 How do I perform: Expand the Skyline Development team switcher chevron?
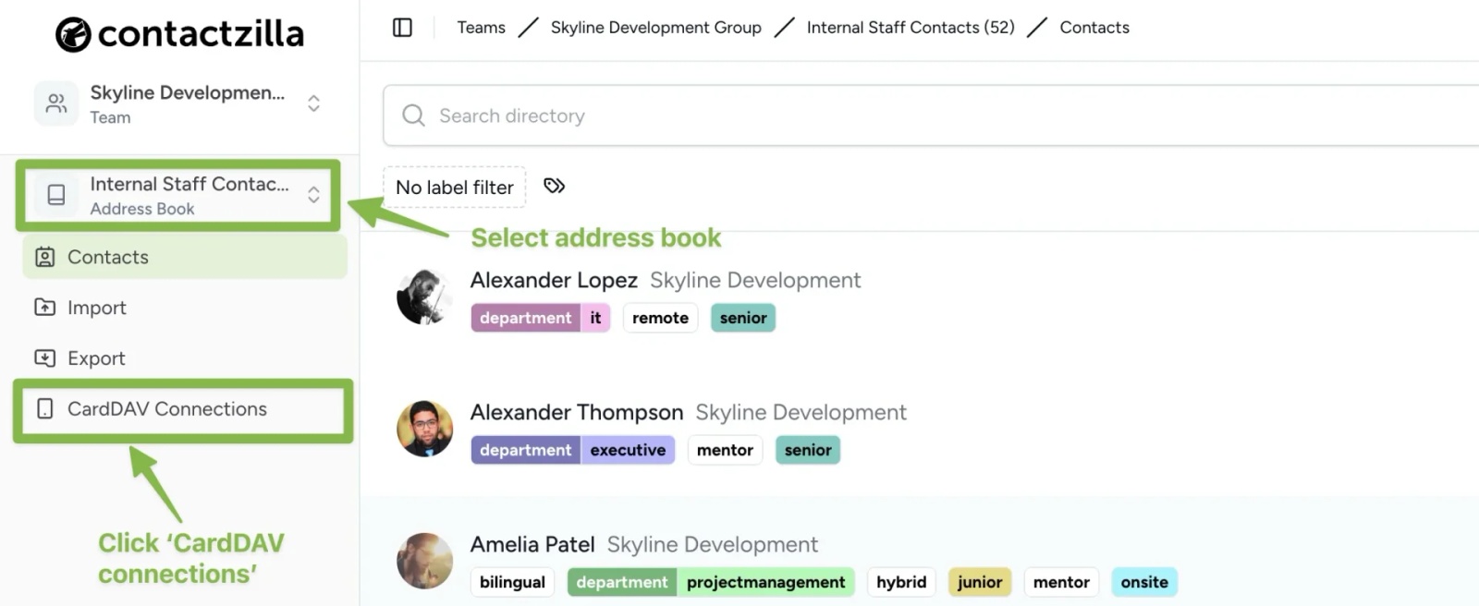tap(313, 103)
